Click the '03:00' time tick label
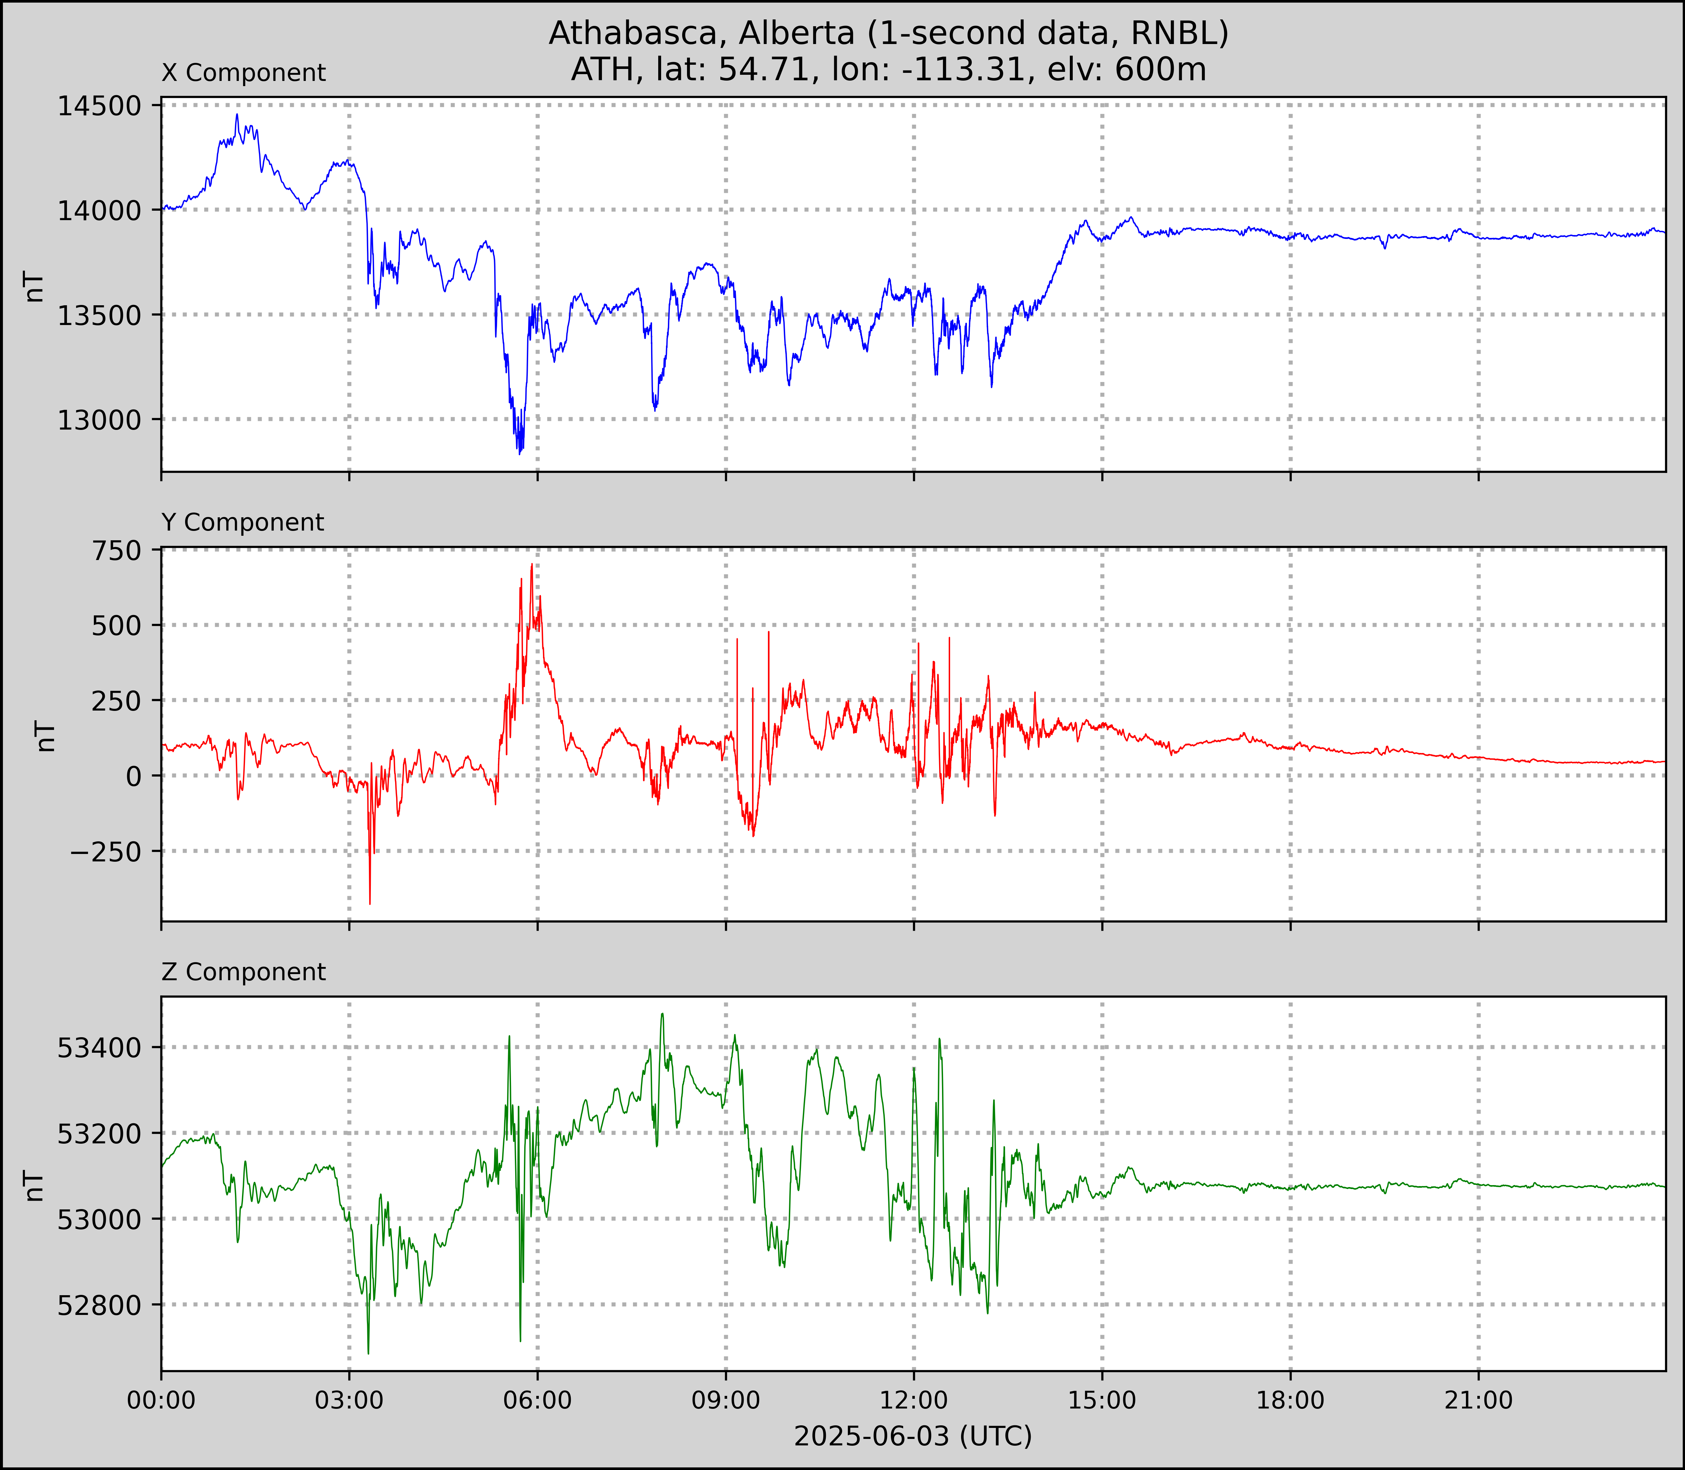Screen dimensions: 1685x1470 tap(349, 1400)
